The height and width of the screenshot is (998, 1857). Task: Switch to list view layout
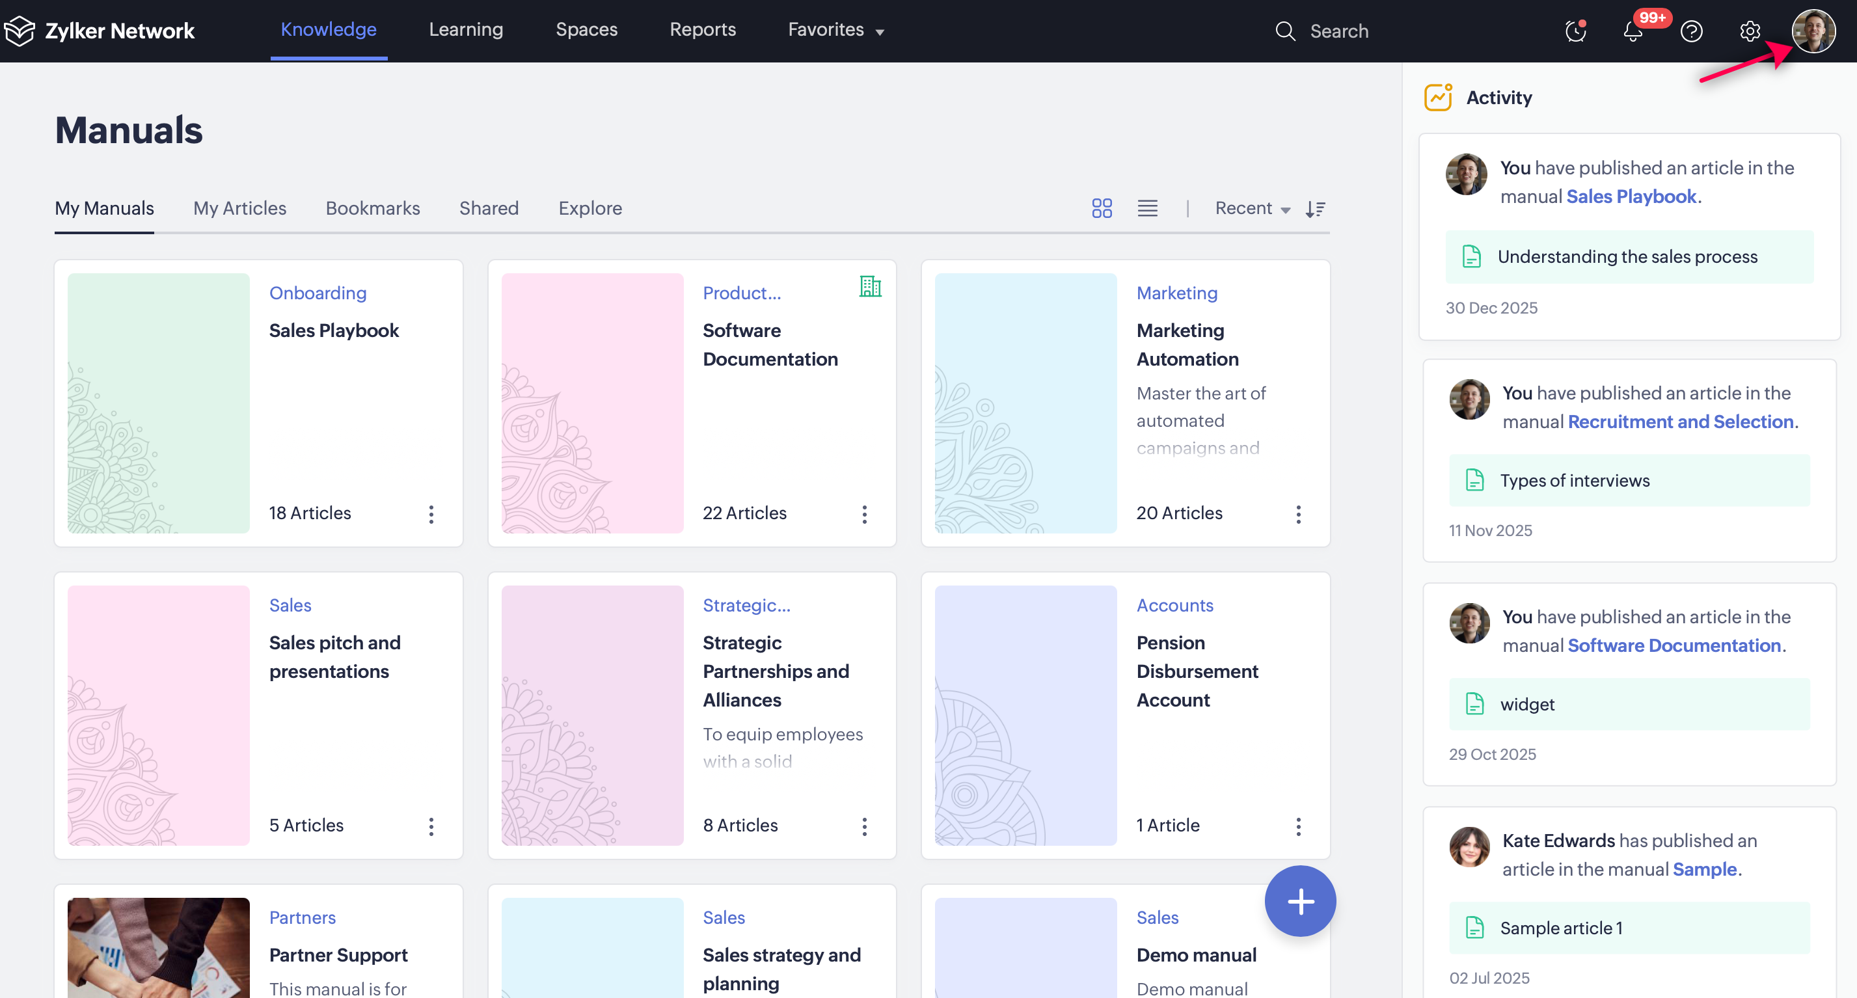coord(1147,209)
